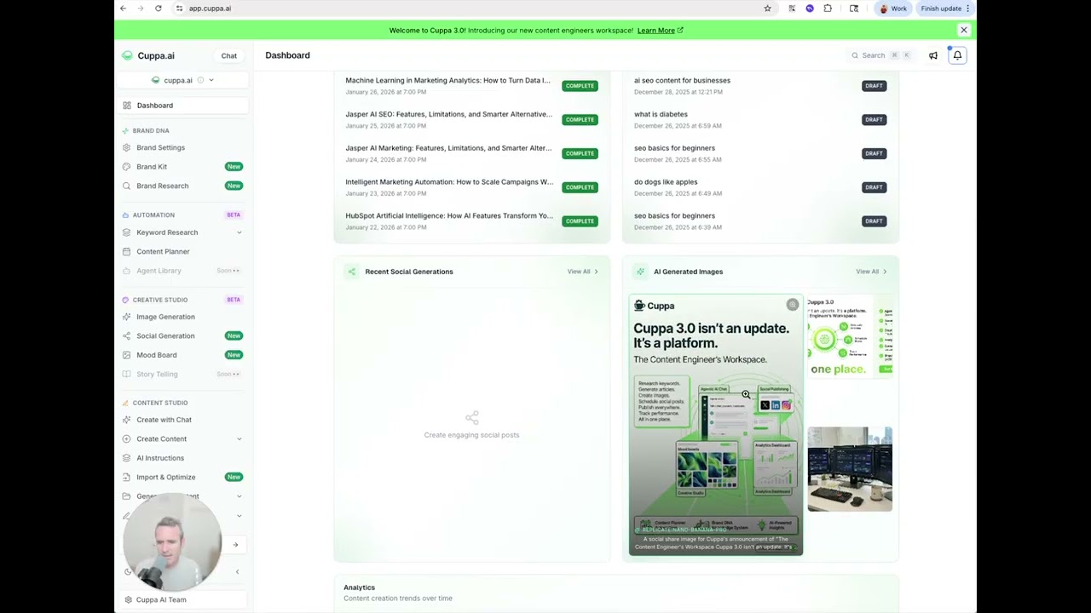Follow the Learn More link in the banner

[x=660, y=31]
